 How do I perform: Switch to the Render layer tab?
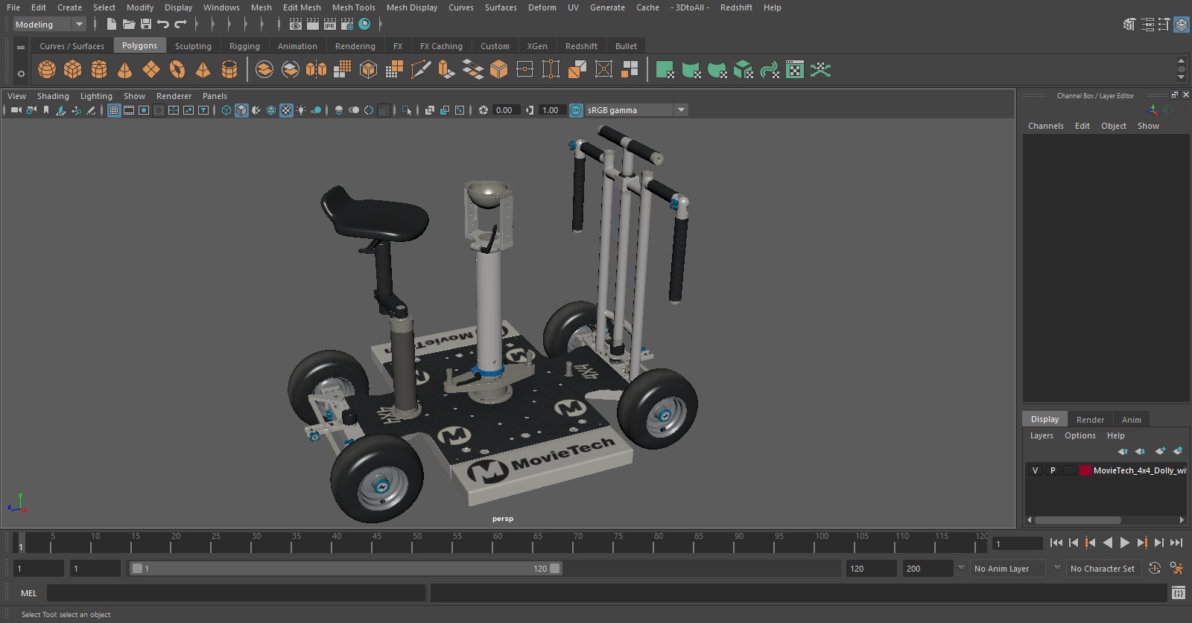point(1090,420)
